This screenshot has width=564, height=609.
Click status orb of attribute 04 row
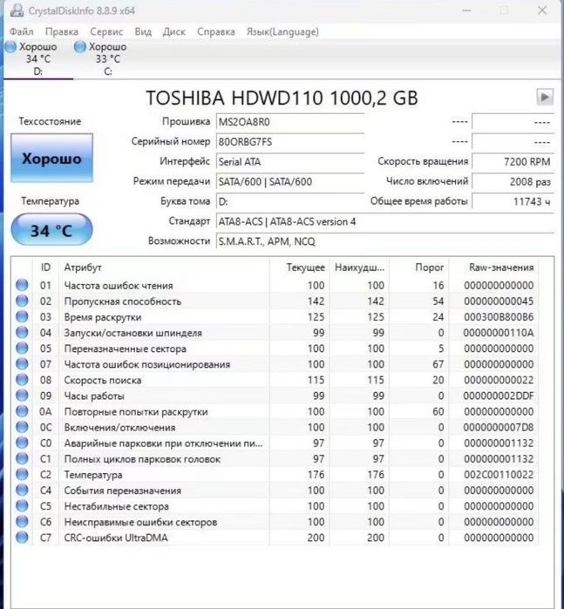[x=22, y=333]
